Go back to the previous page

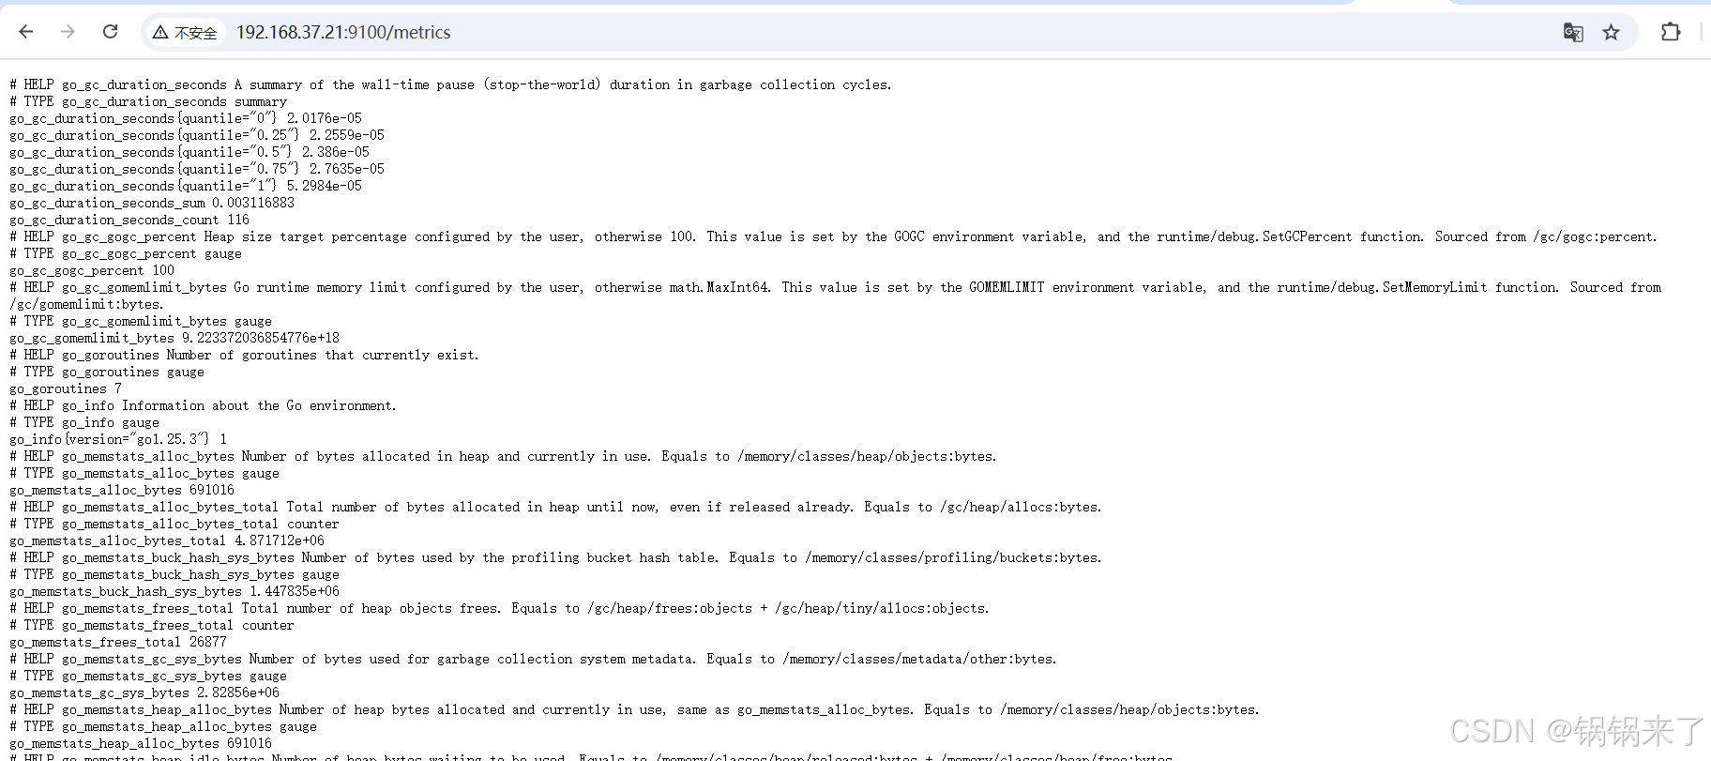point(26,32)
